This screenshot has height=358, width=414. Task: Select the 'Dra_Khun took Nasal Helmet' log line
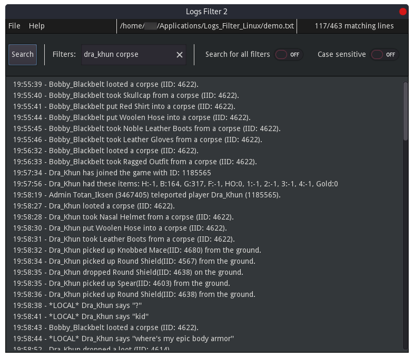point(123,217)
